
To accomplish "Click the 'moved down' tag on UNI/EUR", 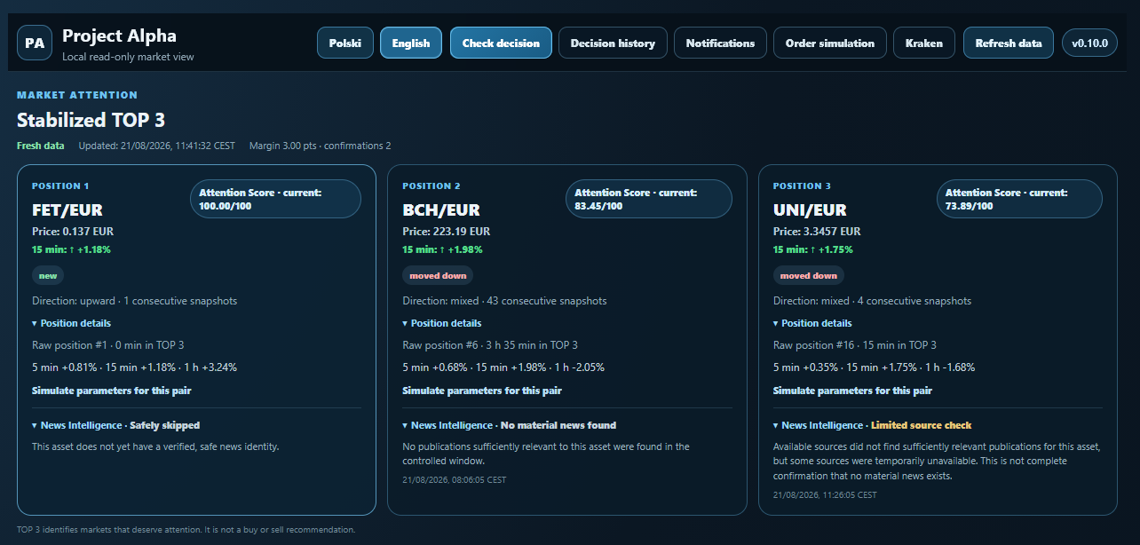I will [x=809, y=276].
